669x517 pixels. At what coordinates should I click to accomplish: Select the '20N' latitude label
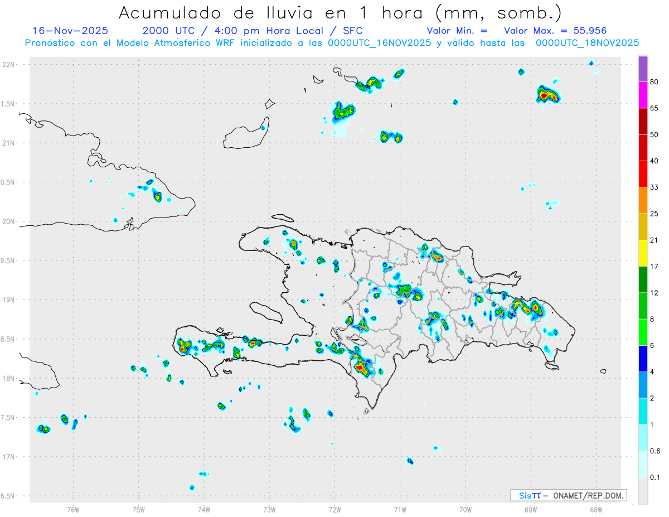pyautogui.click(x=9, y=221)
